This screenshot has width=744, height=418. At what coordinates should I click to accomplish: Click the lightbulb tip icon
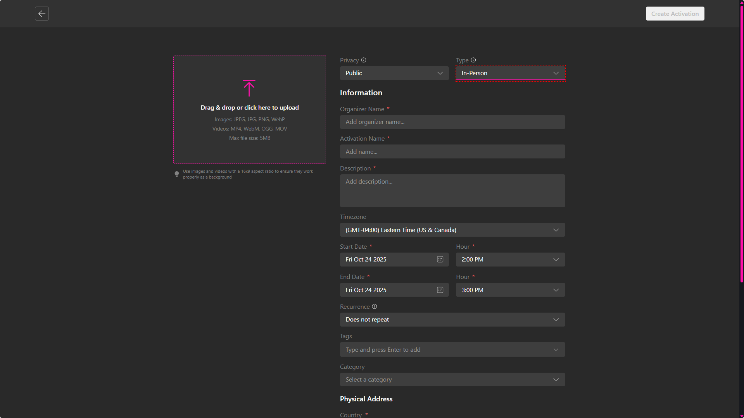[x=177, y=174]
